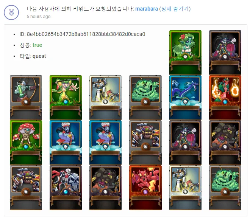Click the 5 hours ago timestamp
The width and height of the screenshot is (250, 219).
pyautogui.click(x=39, y=17)
